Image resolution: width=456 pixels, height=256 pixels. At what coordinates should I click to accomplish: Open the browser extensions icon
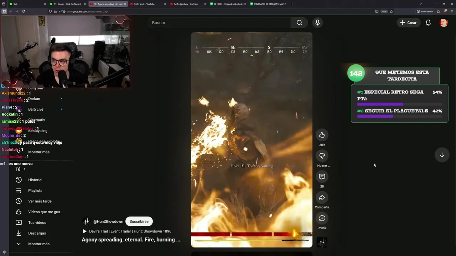pos(438,11)
